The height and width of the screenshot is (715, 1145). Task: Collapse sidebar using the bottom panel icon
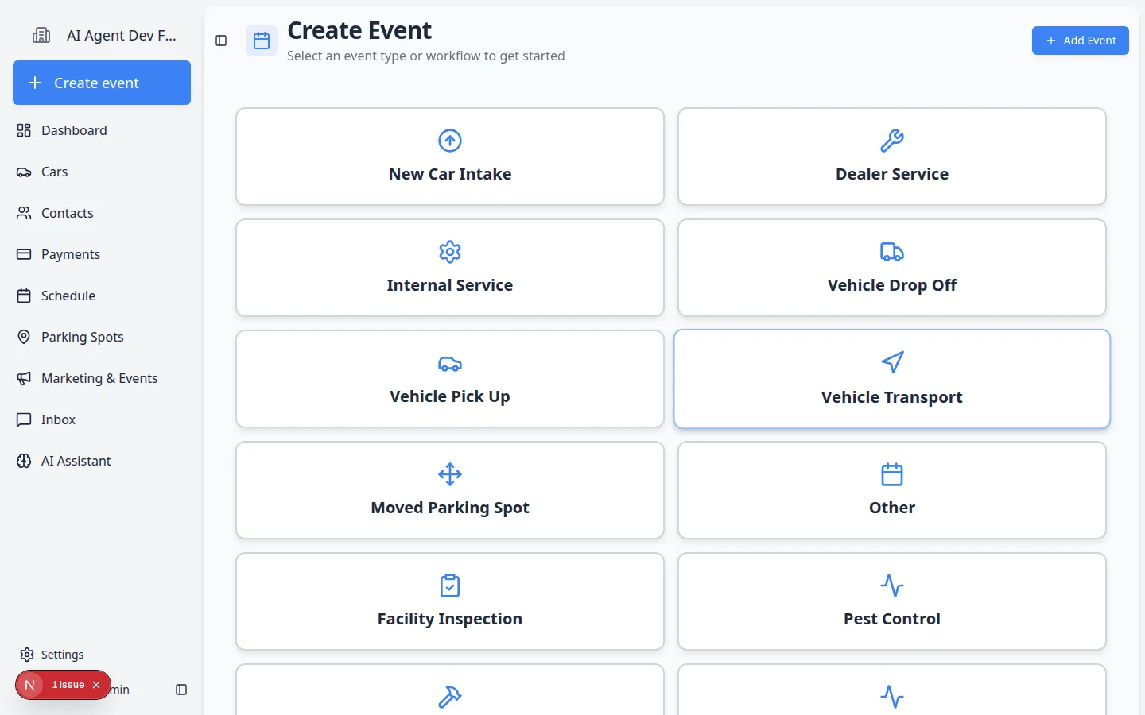[181, 690]
